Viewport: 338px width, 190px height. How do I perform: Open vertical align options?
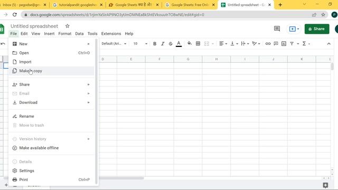coord(234,44)
